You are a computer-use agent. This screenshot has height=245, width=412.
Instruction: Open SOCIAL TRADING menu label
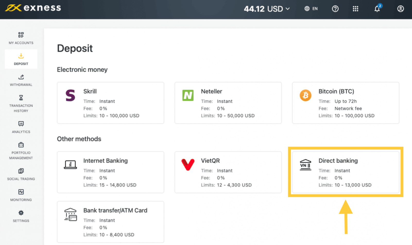(x=21, y=179)
